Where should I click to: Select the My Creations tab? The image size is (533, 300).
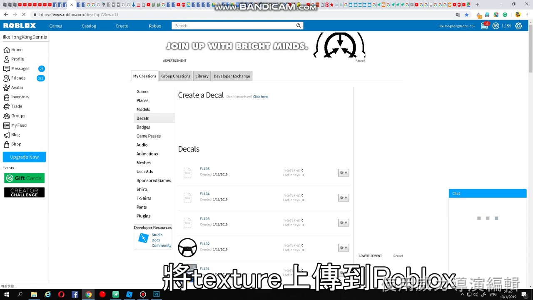point(145,76)
